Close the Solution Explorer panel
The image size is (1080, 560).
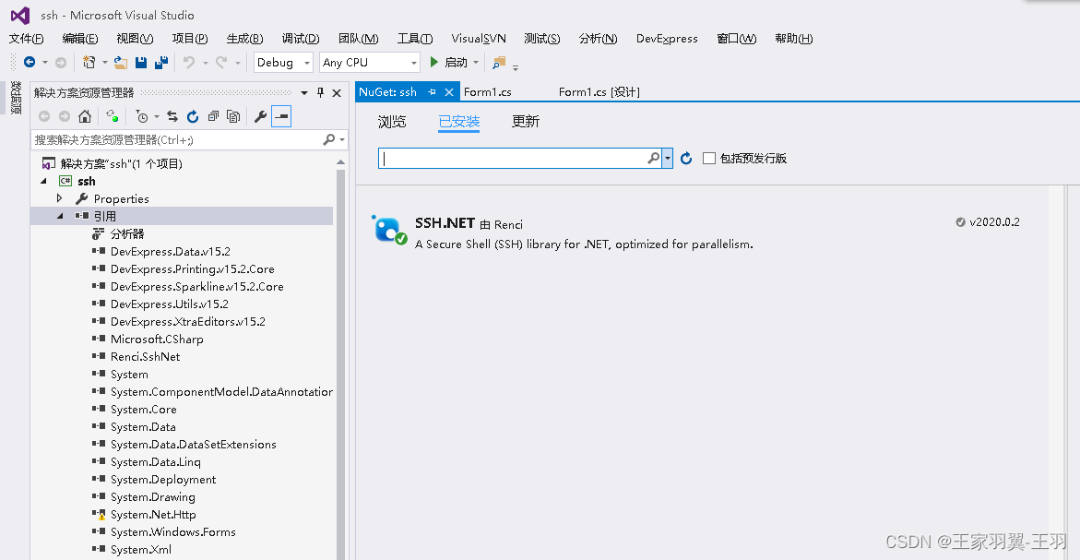click(337, 92)
